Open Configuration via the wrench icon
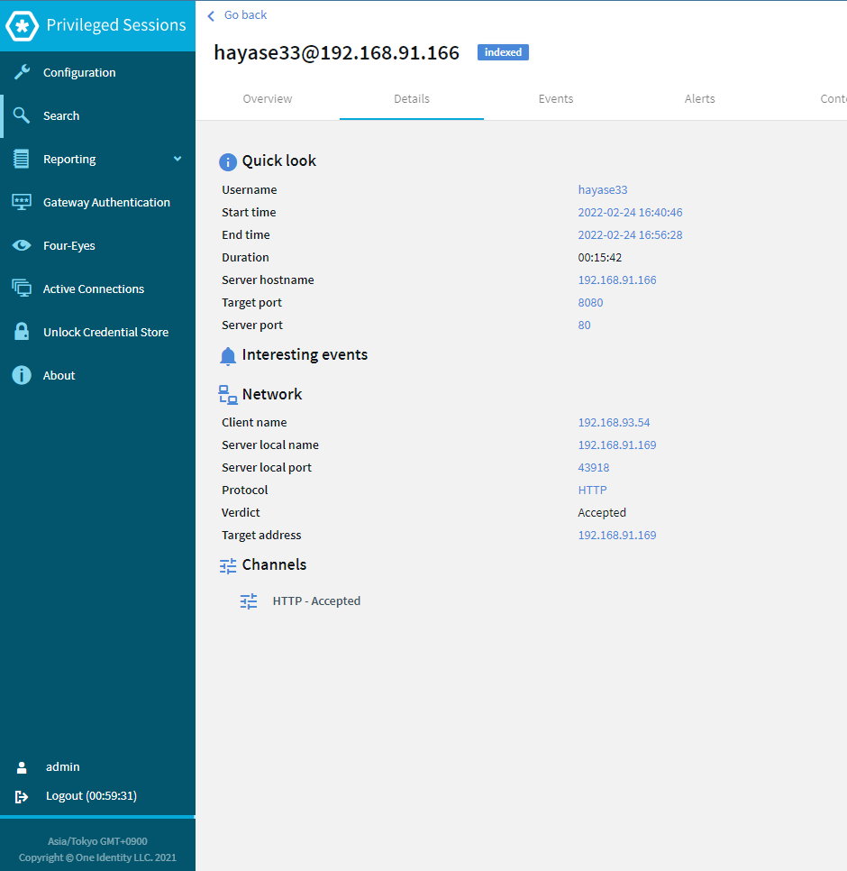Screen dimensions: 847x871 [22, 72]
